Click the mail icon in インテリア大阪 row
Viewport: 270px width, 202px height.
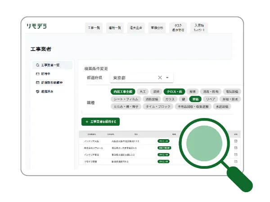pyautogui.click(x=236, y=141)
